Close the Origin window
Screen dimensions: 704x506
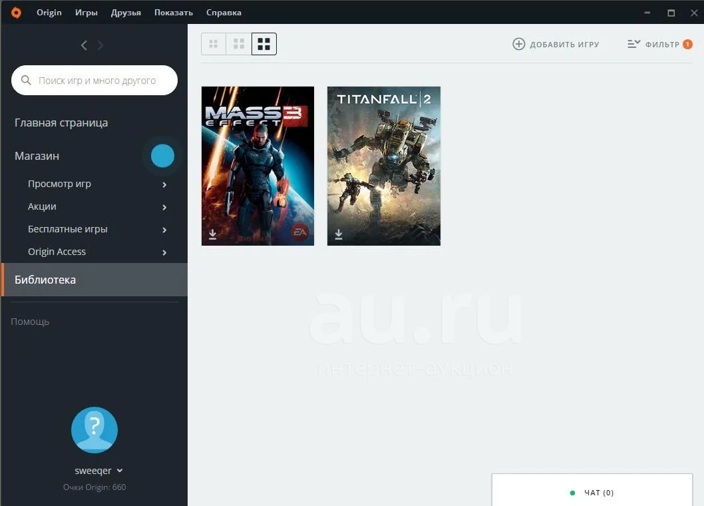pyautogui.click(x=694, y=13)
